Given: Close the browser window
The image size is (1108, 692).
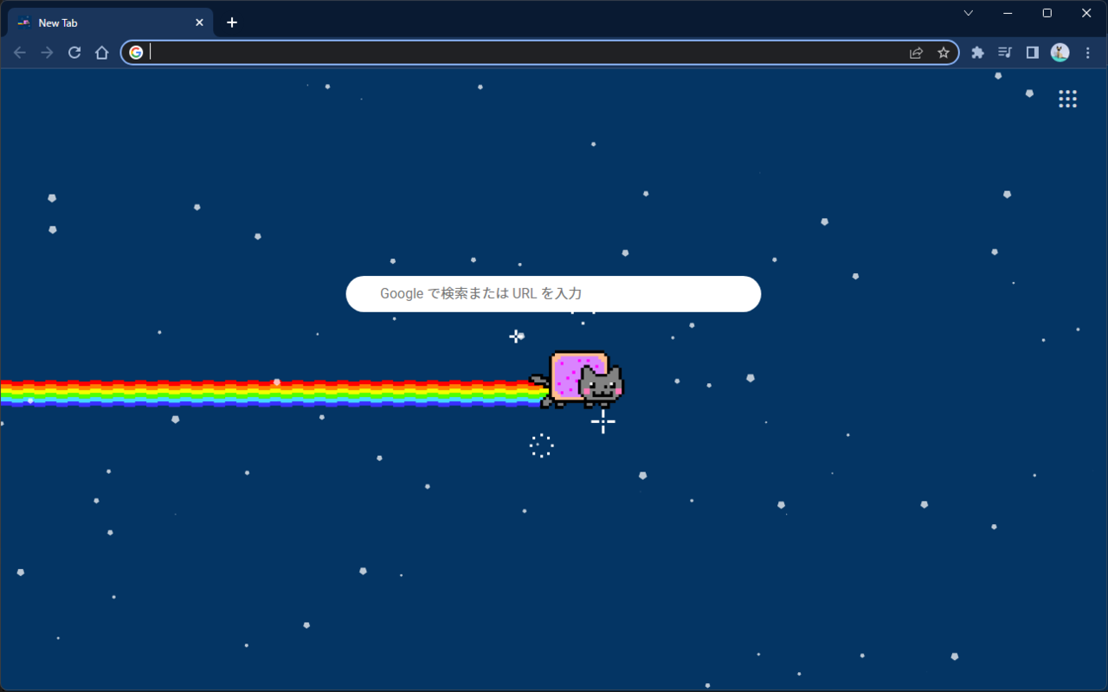Looking at the screenshot, I should [1087, 13].
